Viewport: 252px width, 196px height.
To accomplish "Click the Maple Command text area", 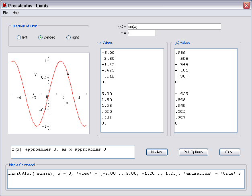I will coord(126,179).
